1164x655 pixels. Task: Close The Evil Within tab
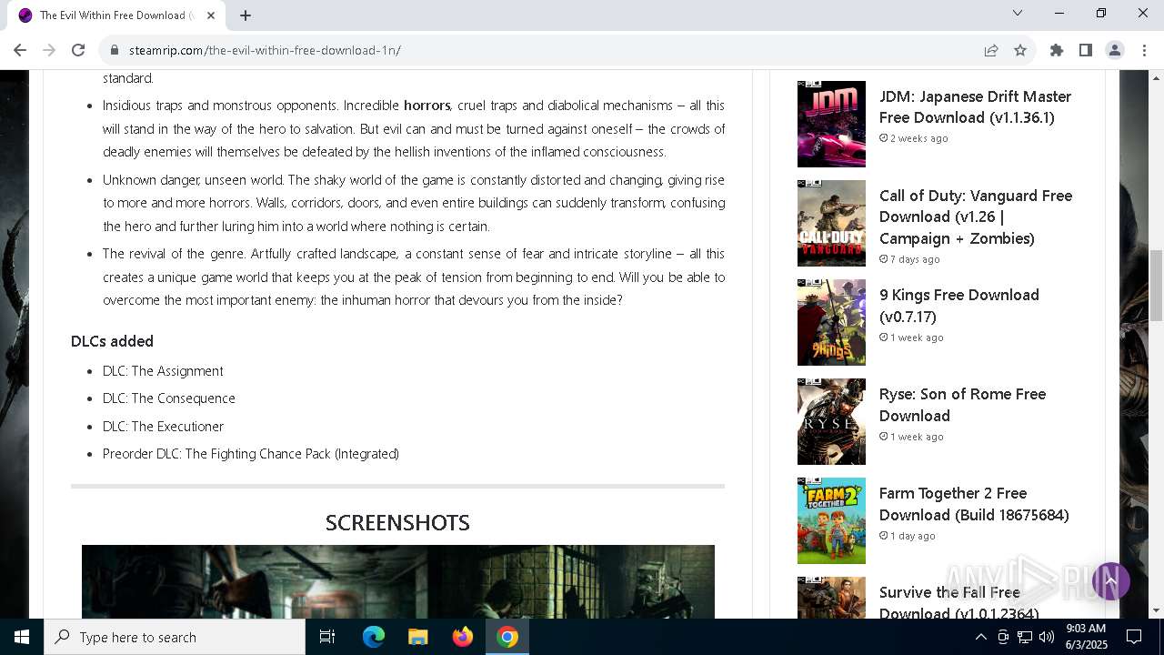coord(211,15)
